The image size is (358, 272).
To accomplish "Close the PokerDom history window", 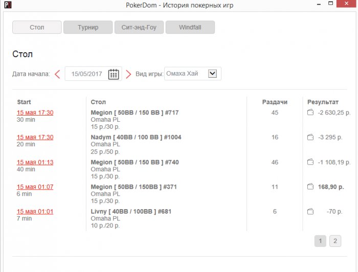I will pyautogui.click(x=346, y=4).
